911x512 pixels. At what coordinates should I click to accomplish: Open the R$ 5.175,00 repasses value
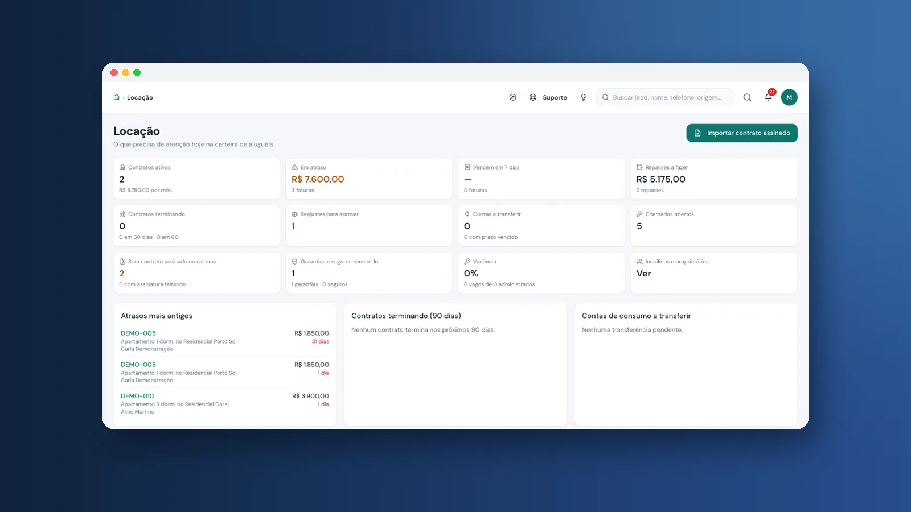tap(661, 179)
